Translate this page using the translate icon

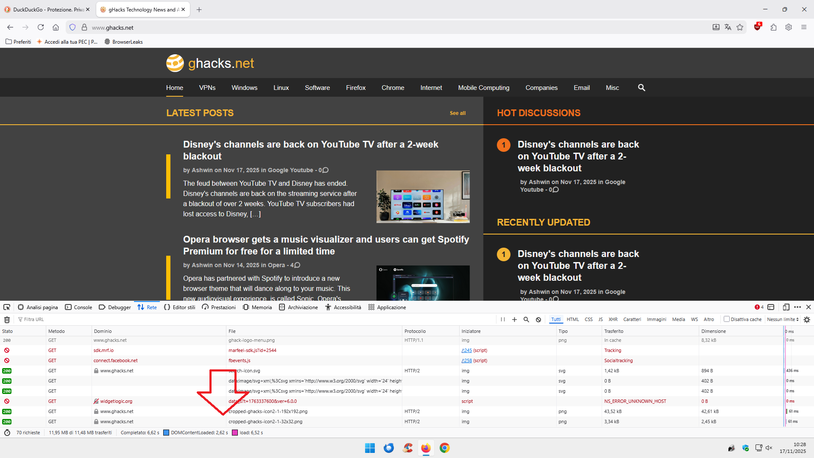point(728,27)
